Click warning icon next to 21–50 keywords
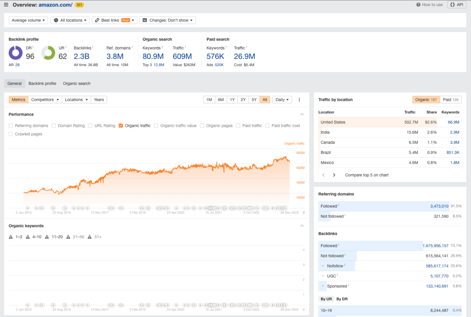 (68, 237)
